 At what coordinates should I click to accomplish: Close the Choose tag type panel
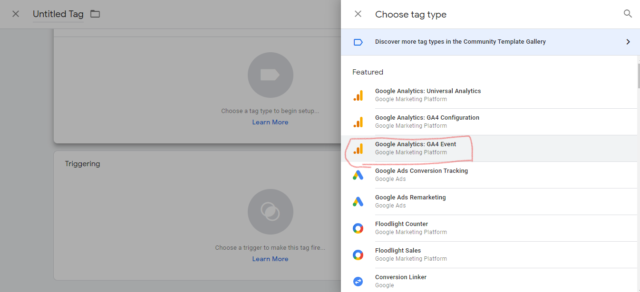click(358, 14)
